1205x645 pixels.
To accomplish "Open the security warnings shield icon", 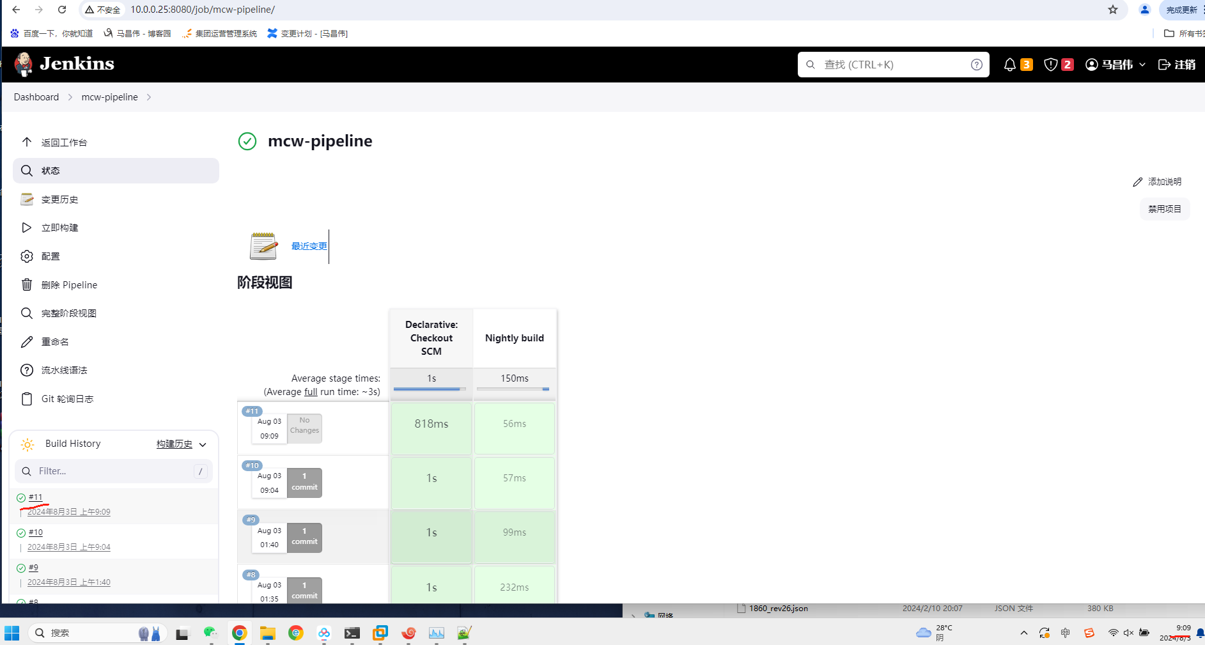I will [1050, 65].
